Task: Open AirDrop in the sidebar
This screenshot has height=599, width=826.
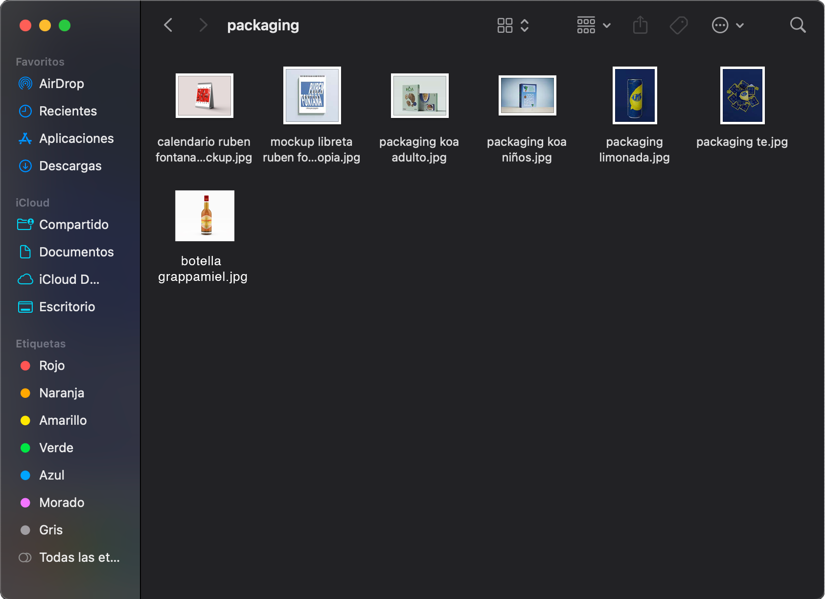Action: [x=61, y=84]
